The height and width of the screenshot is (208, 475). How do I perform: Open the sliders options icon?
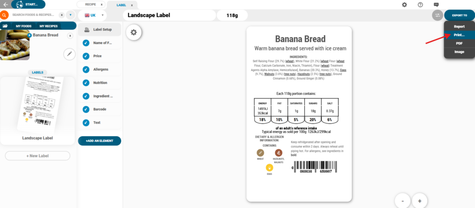[437, 15]
